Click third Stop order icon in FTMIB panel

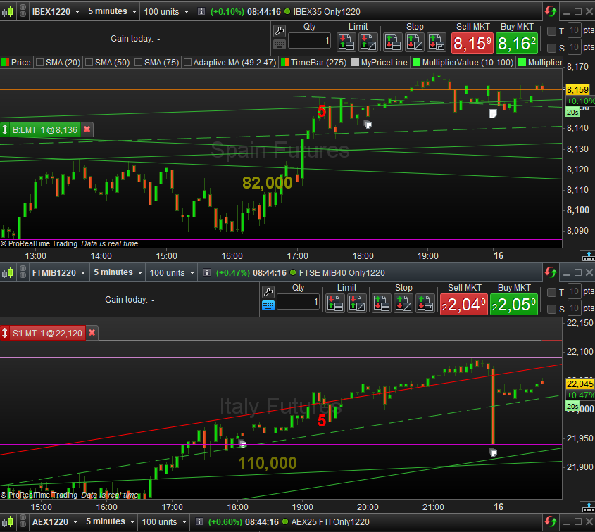click(425, 303)
